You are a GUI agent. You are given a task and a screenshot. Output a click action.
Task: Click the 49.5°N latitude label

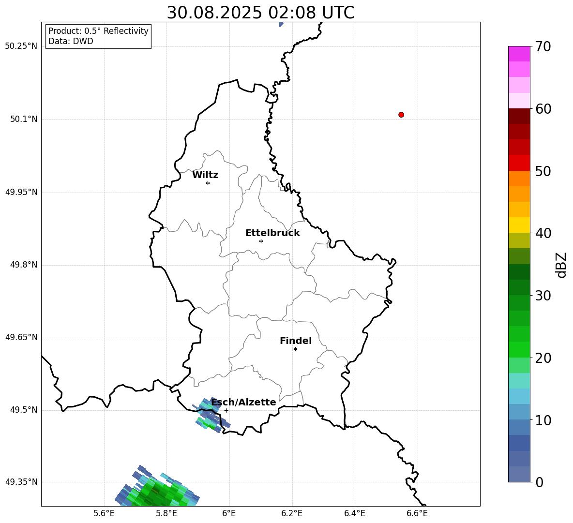pos(24,410)
